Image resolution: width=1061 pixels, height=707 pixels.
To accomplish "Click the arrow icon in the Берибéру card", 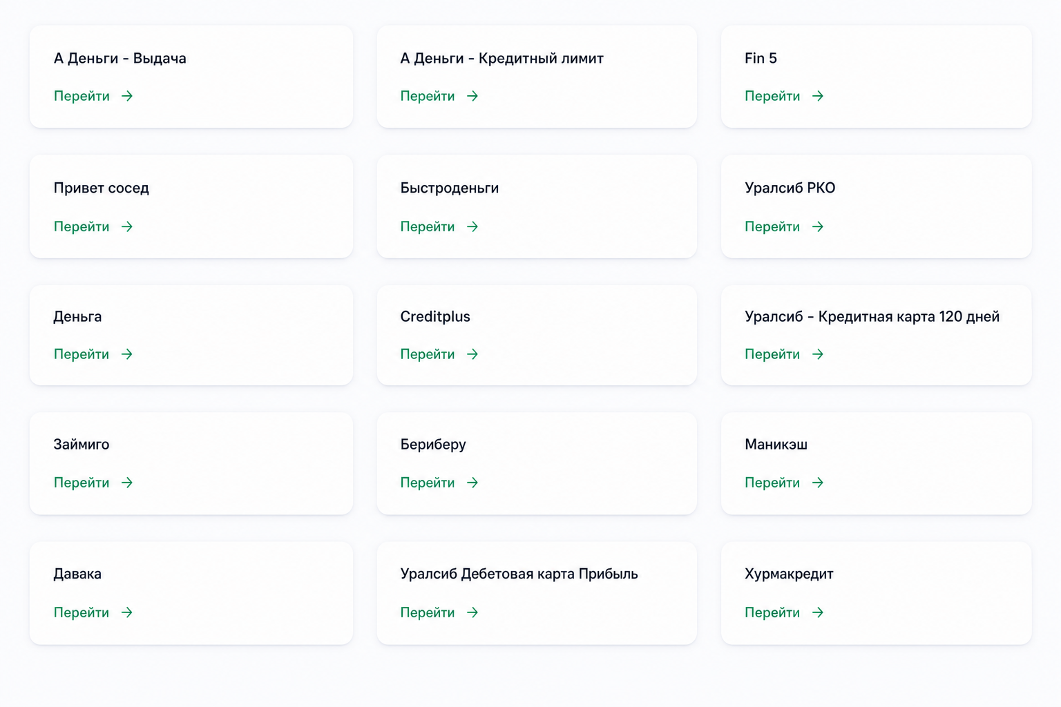I will click(472, 483).
